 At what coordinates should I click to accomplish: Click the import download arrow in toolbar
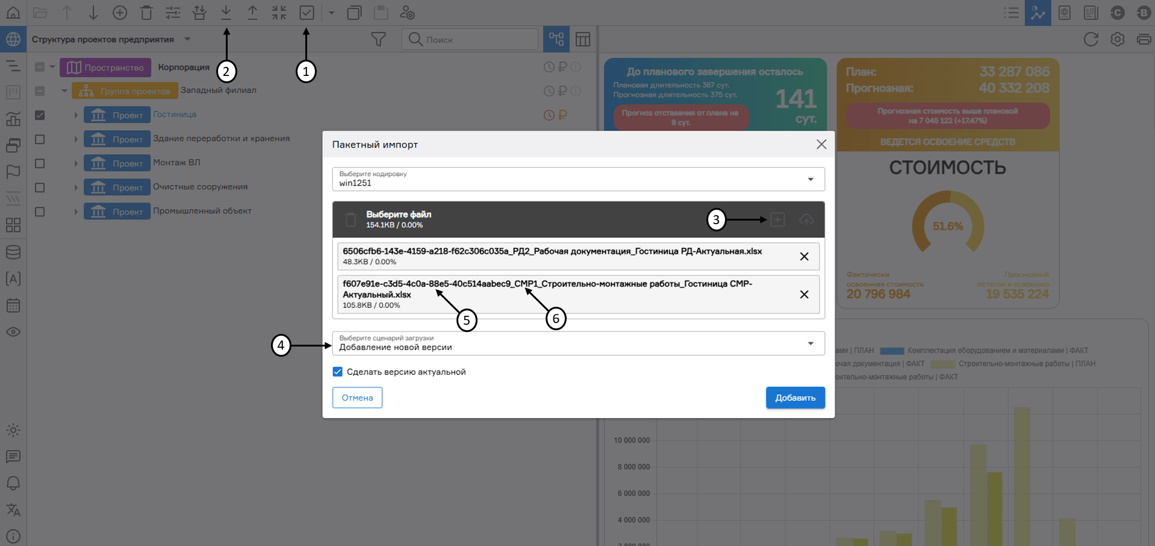coord(226,13)
